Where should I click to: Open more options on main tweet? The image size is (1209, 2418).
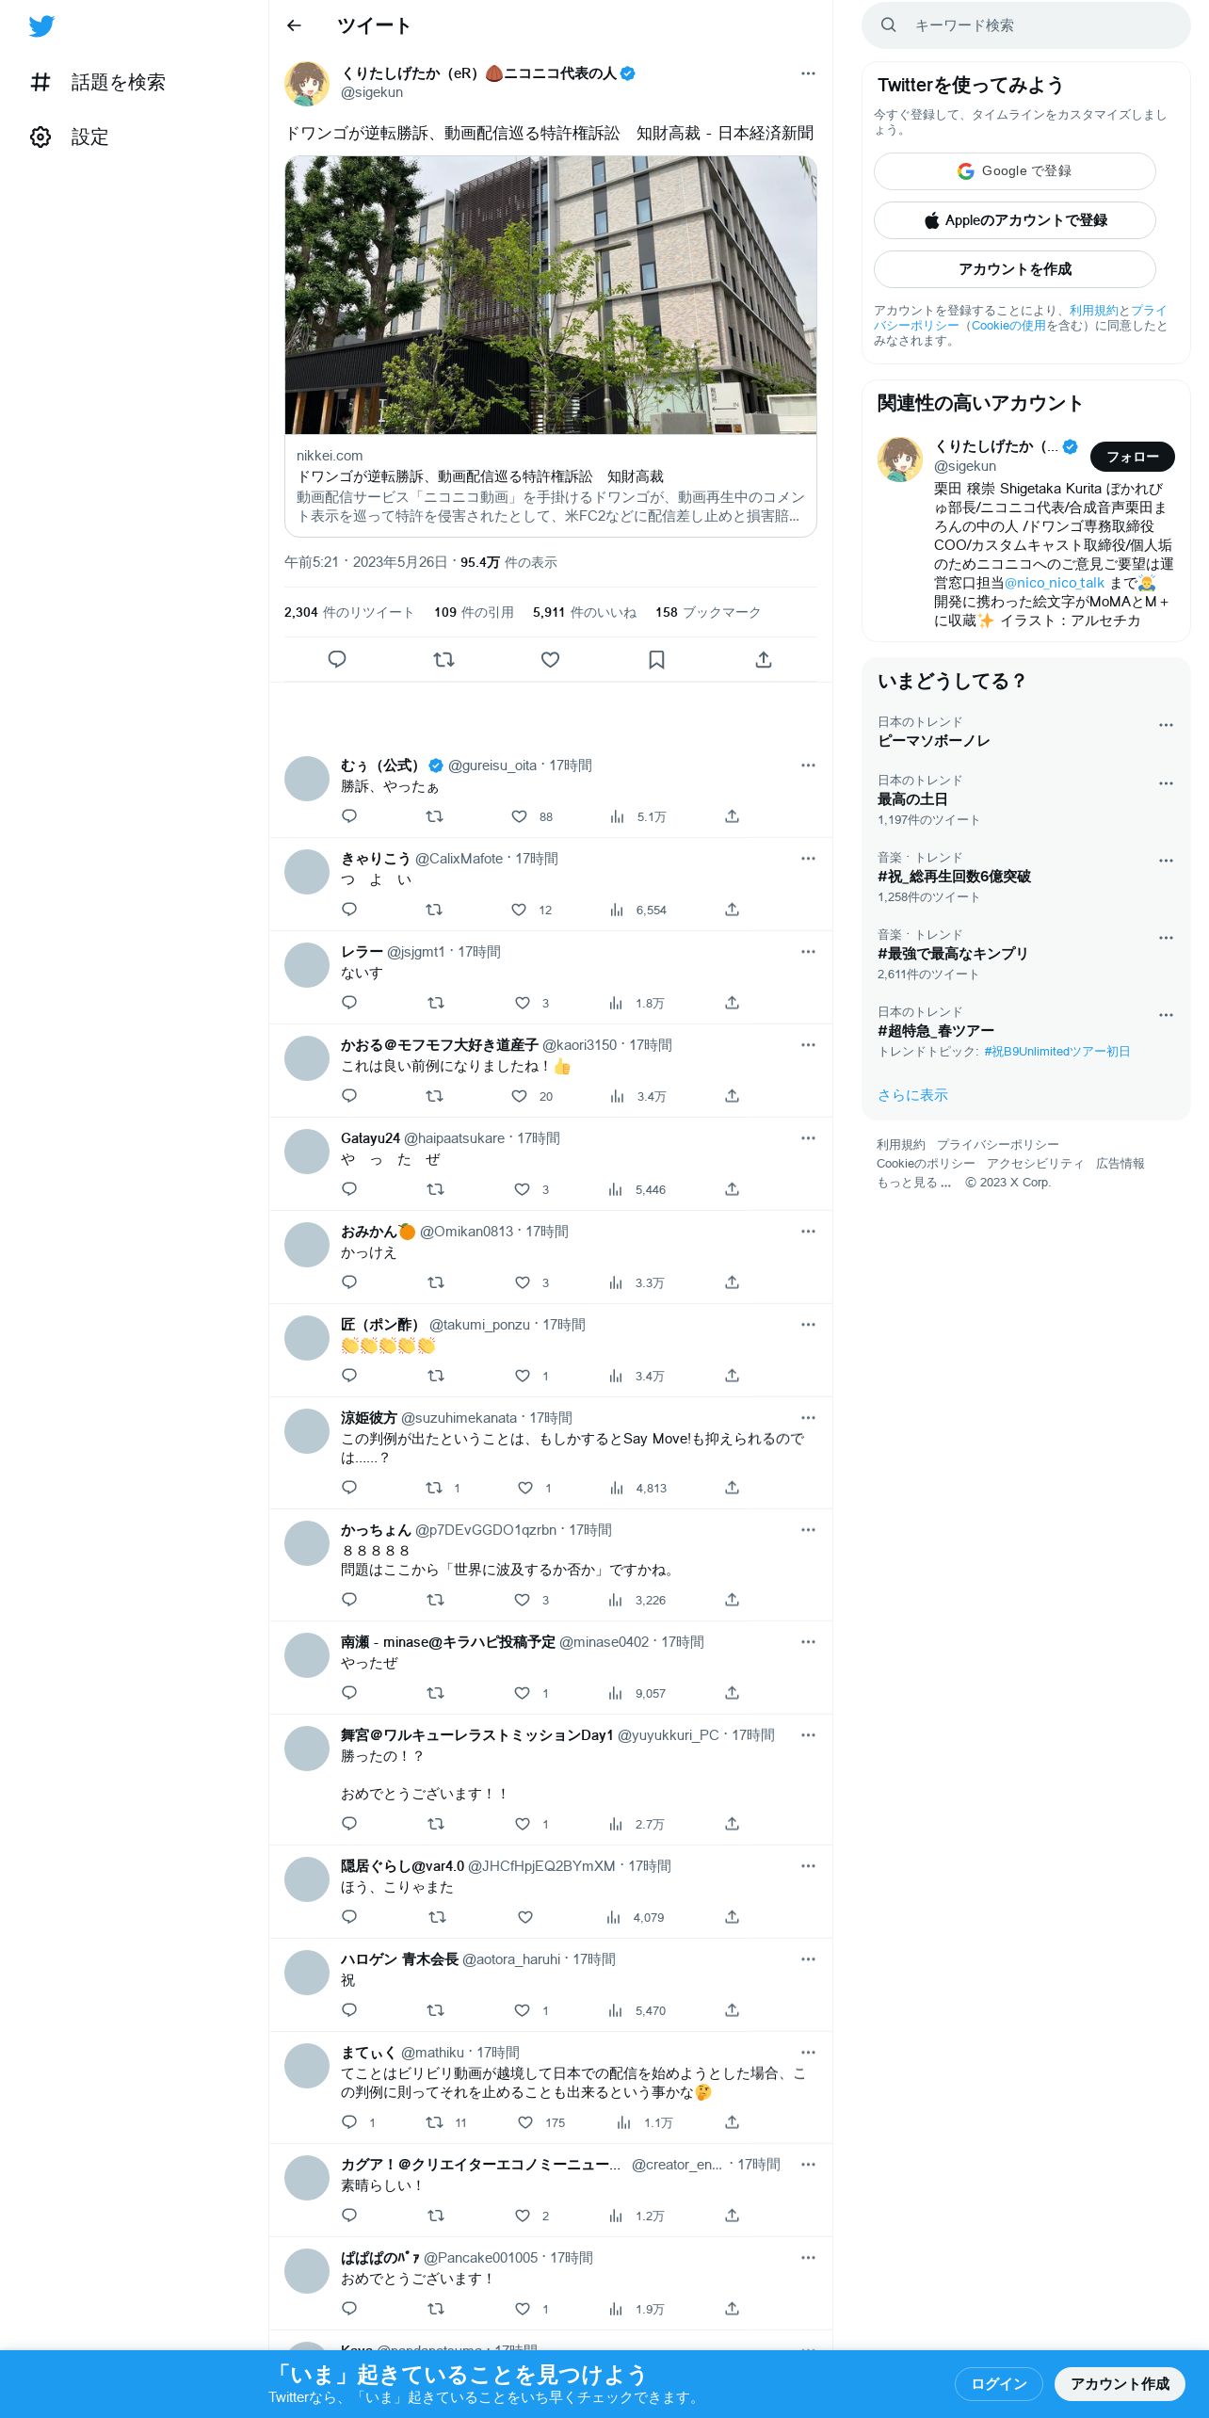pyautogui.click(x=808, y=73)
